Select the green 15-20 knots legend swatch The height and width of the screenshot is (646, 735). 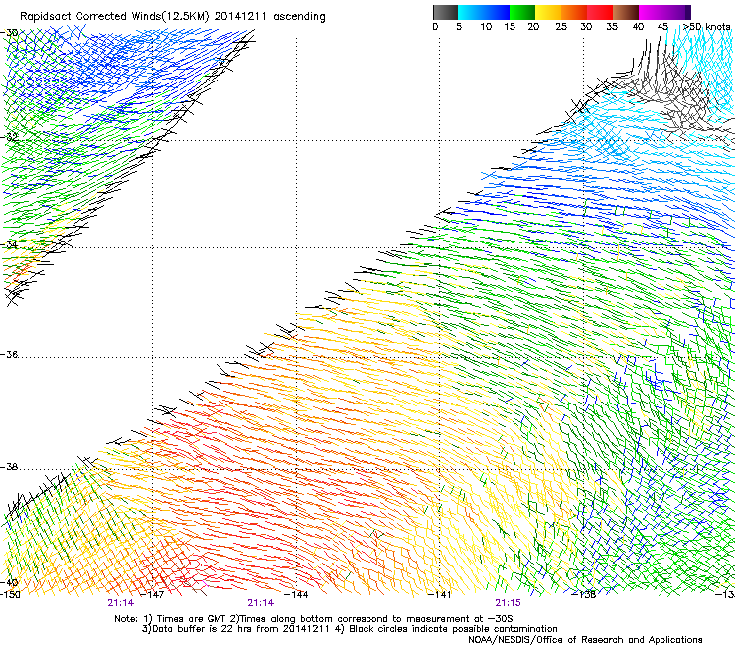(x=522, y=12)
